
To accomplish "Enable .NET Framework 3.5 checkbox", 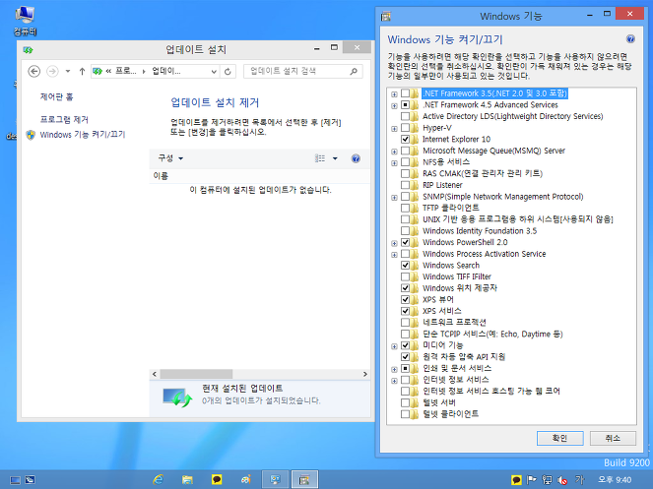I will click(x=405, y=93).
